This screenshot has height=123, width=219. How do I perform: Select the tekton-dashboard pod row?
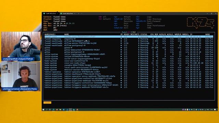click(129, 74)
